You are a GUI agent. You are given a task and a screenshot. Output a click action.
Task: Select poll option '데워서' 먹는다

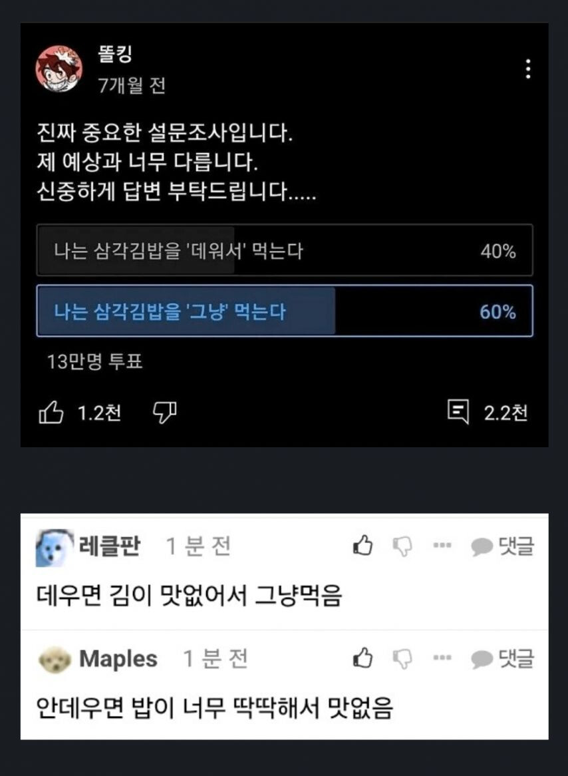285,250
